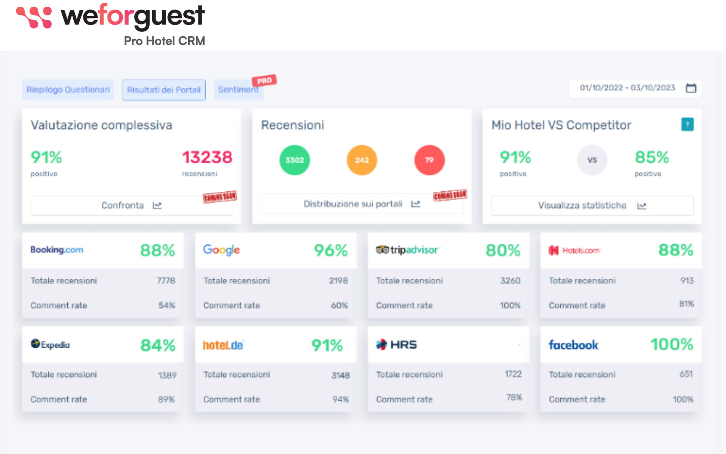Click the weforguest logo
This screenshot has height=454, width=726.
tap(110, 17)
